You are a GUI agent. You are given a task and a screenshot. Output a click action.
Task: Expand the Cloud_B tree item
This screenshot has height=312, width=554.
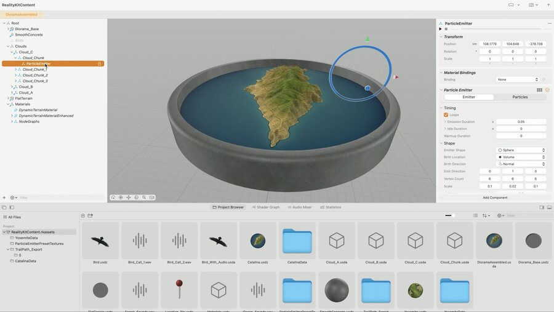pos(12,87)
